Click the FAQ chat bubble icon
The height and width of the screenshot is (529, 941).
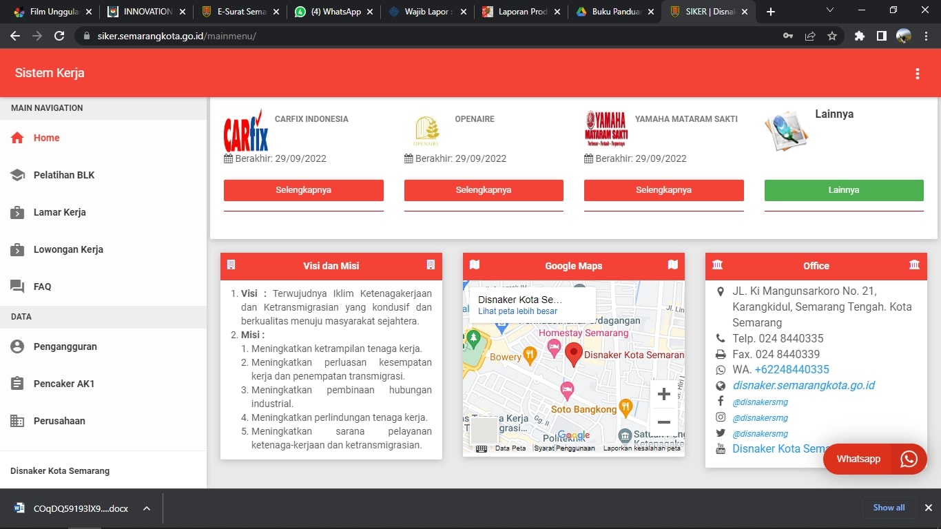tap(18, 287)
